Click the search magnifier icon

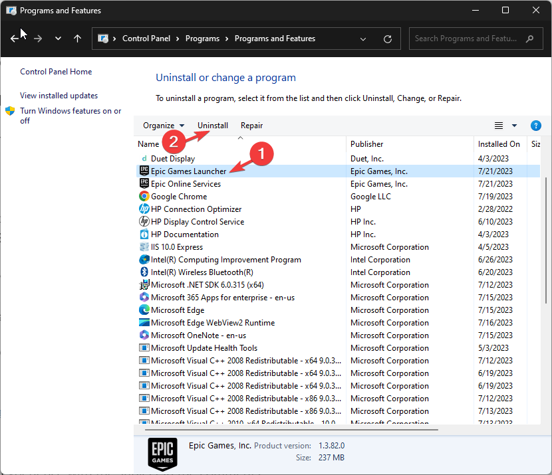click(530, 39)
